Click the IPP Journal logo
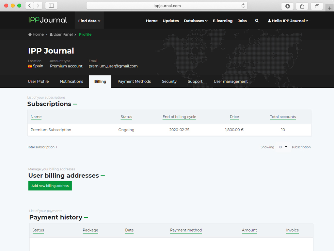Viewport: 334px width, 251px height. tap(48, 20)
